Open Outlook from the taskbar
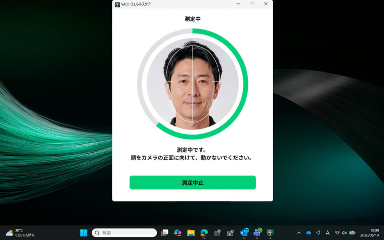The height and width of the screenshot is (240, 384). (x=244, y=233)
